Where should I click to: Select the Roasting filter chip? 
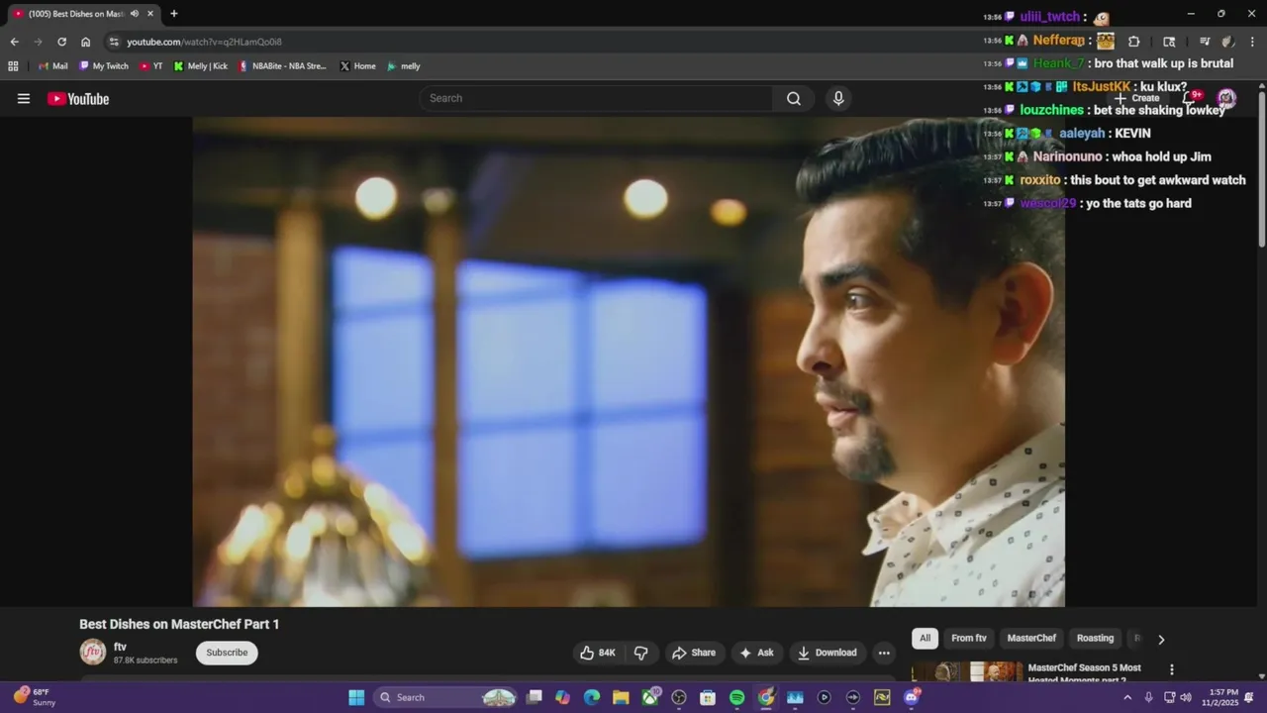1095,639
